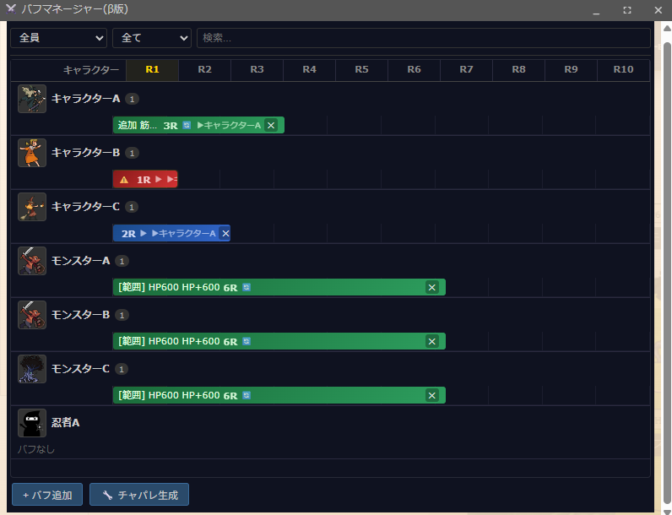Click the 忍者A name label

[x=66, y=423]
